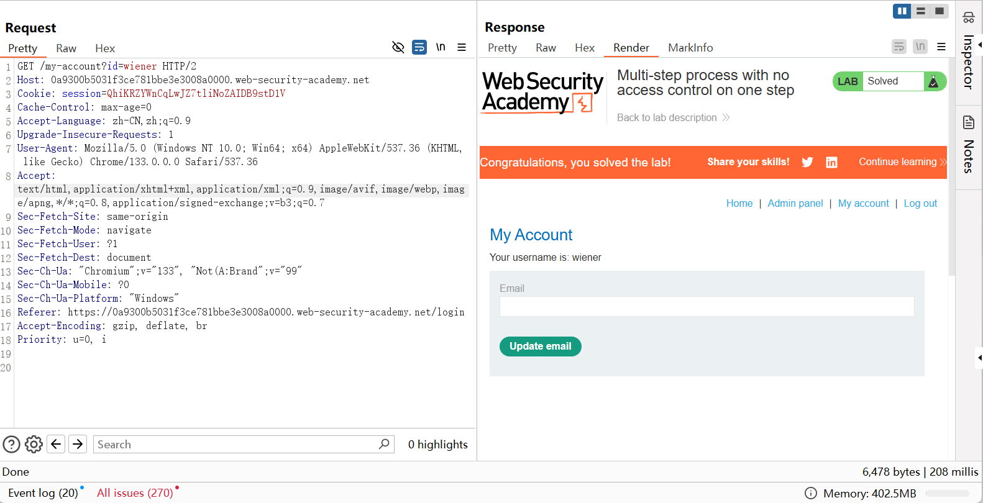Open the Response panel options menu
The width and height of the screenshot is (983, 503).
pyautogui.click(x=941, y=47)
